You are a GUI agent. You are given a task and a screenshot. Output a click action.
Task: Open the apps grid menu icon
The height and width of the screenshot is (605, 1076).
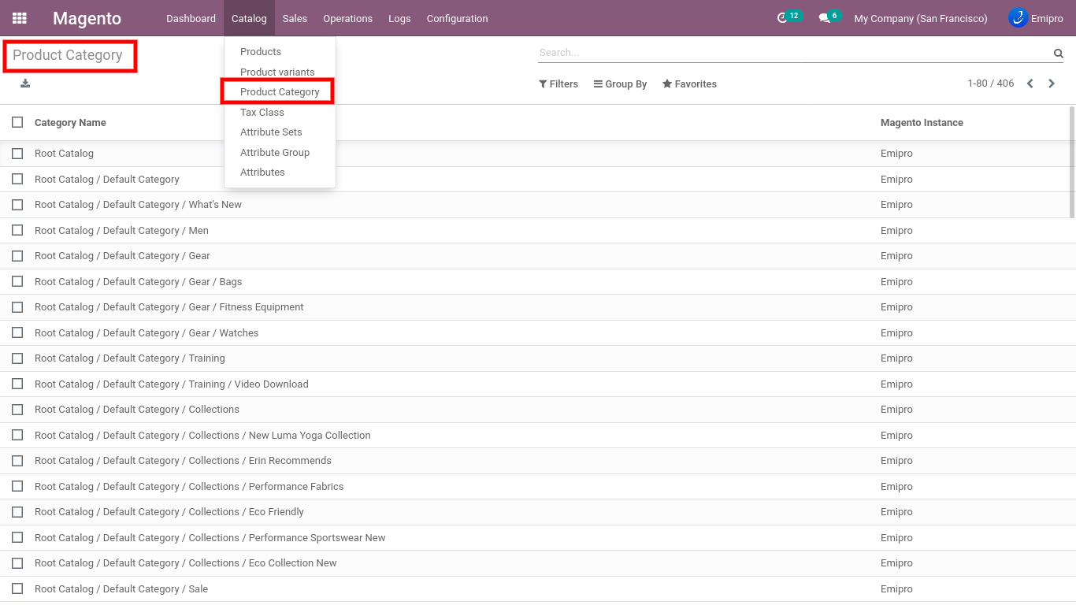[x=19, y=18]
